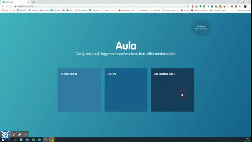Close the annotation toolbar with the X
This screenshot has width=252, height=142.
pos(25,135)
